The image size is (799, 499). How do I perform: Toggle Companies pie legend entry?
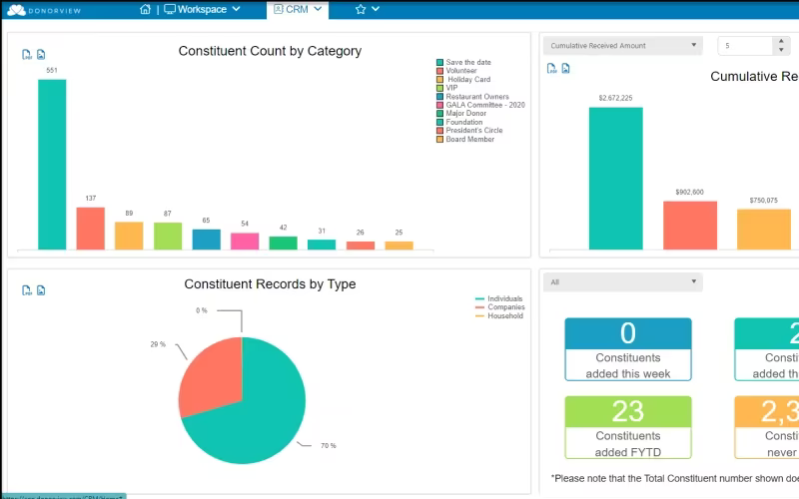(x=500, y=307)
